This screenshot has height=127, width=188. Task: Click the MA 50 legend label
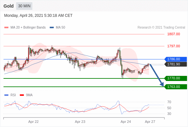(x=61, y=28)
